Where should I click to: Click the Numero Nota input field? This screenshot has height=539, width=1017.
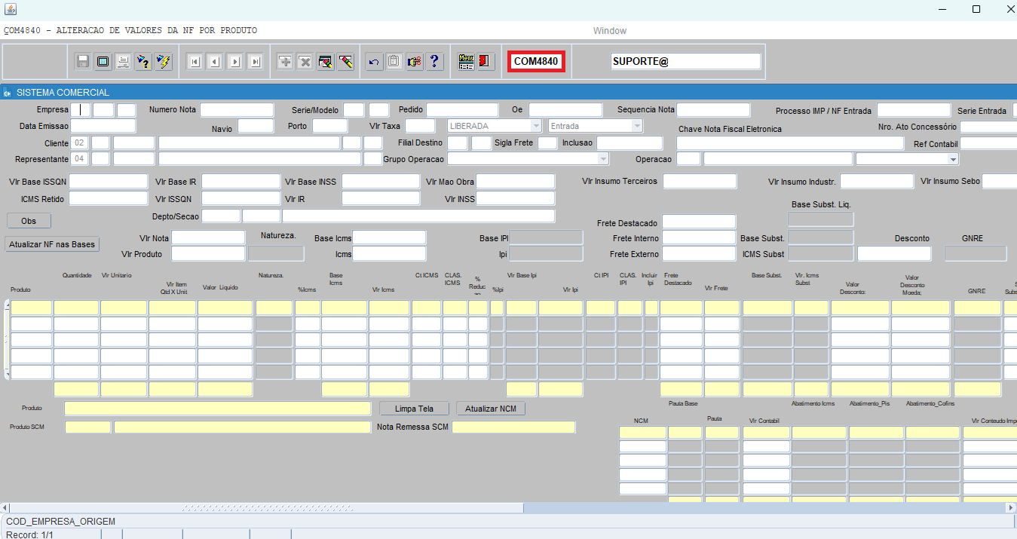pos(236,110)
